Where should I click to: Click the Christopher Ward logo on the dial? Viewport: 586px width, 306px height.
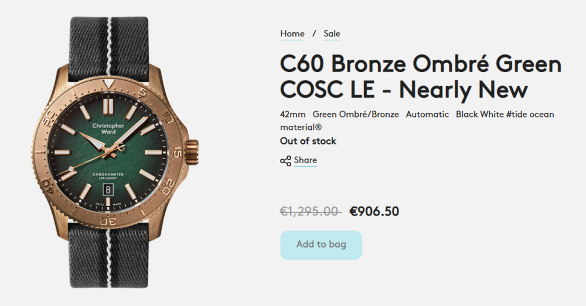[x=108, y=129]
